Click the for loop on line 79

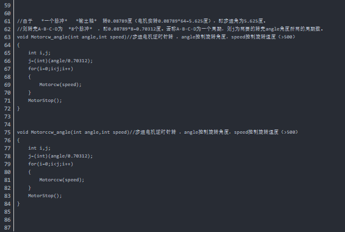tap(51, 164)
